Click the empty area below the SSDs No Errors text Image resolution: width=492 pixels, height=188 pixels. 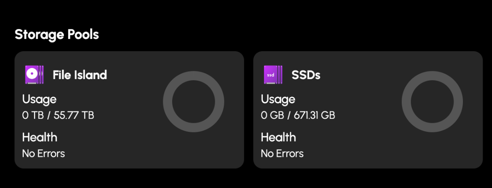282,163
